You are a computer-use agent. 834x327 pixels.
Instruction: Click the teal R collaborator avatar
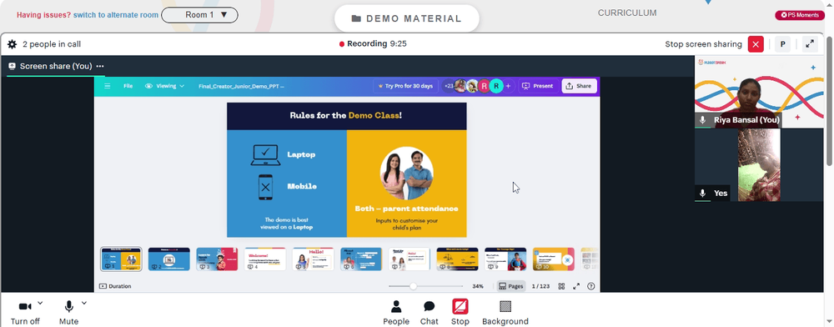pos(496,86)
